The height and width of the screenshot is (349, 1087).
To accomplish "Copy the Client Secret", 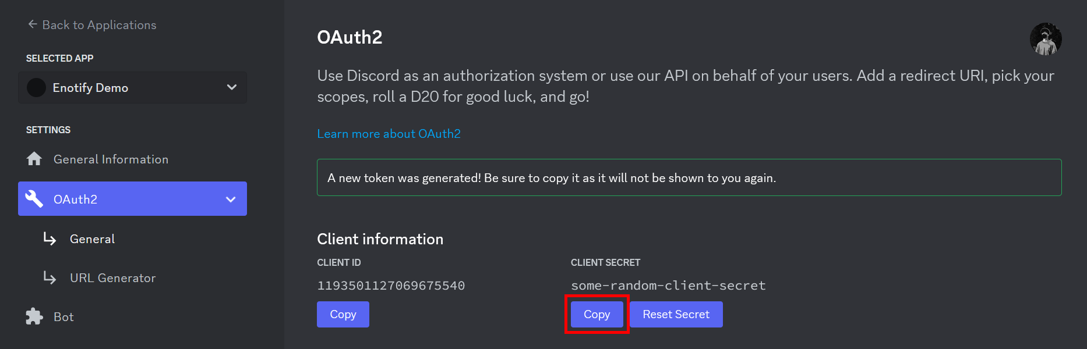I will tap(597, 314).
